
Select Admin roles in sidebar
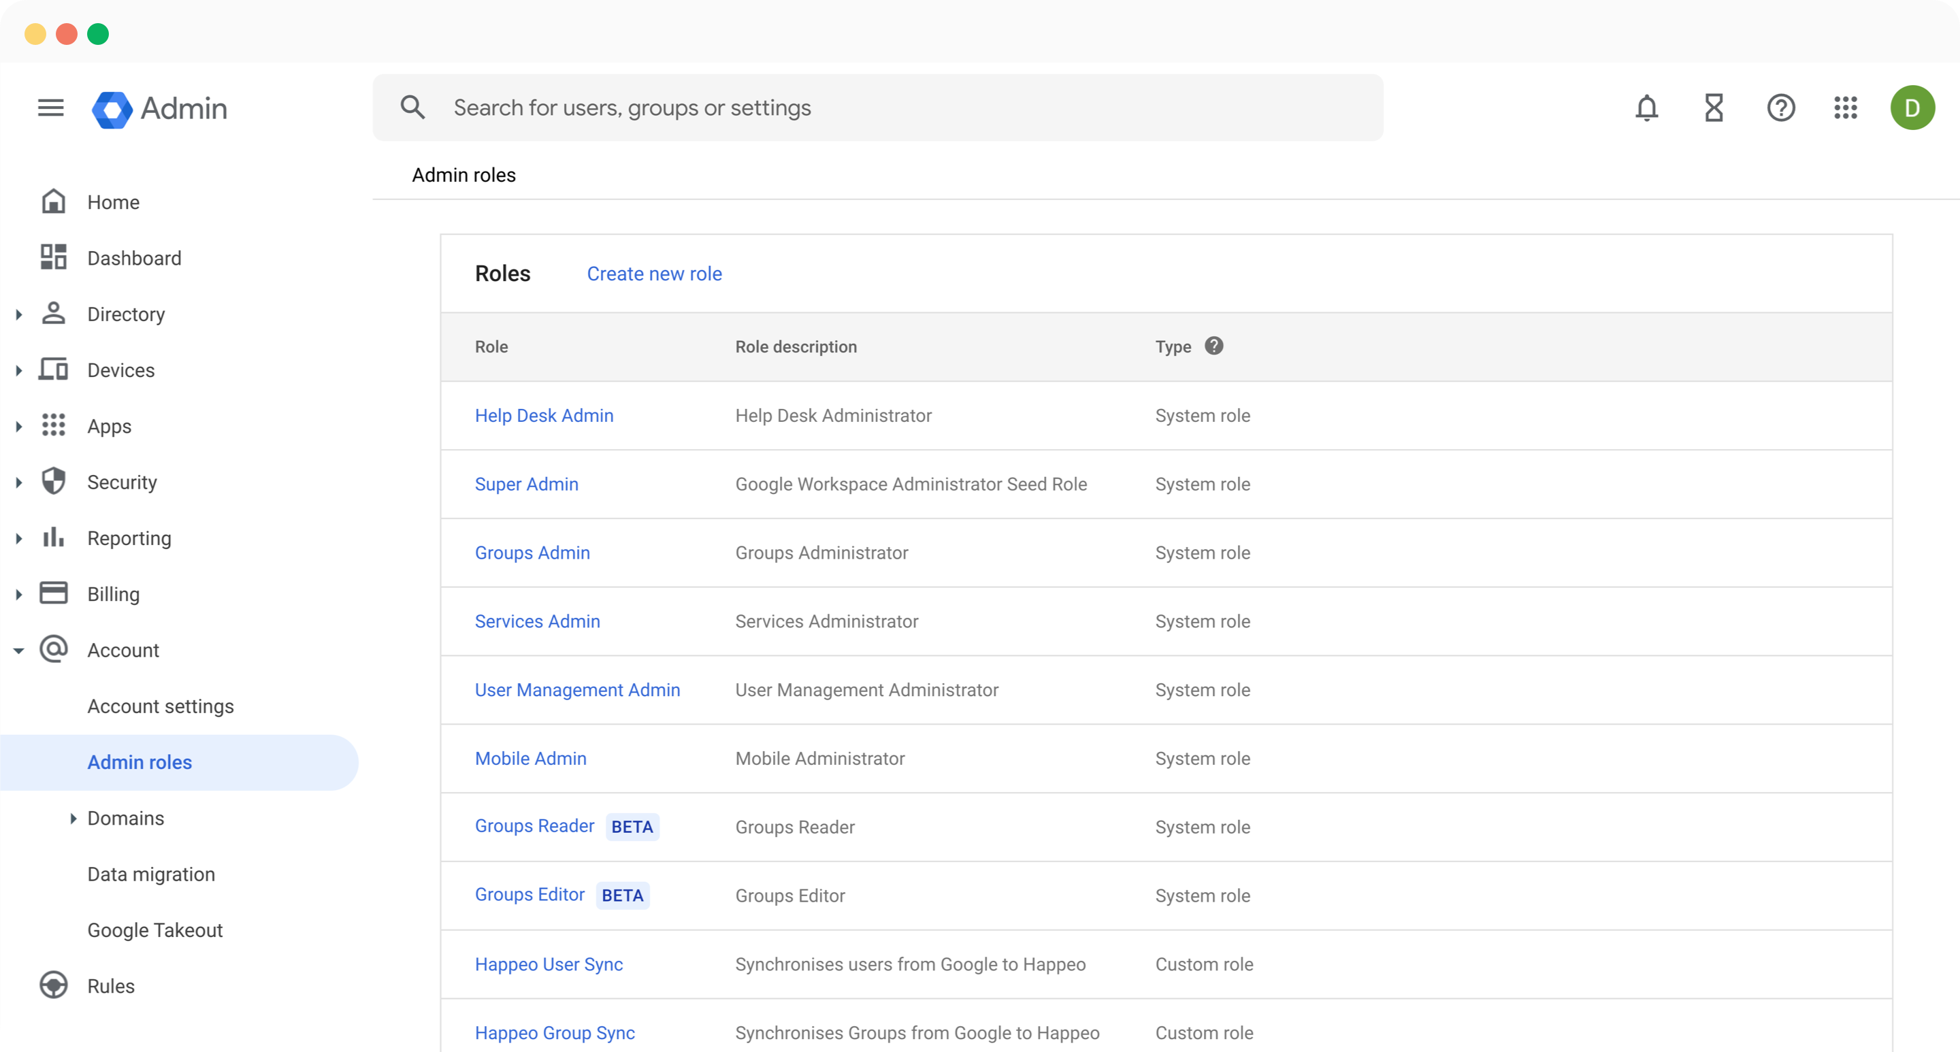click(x=140, y=762)
